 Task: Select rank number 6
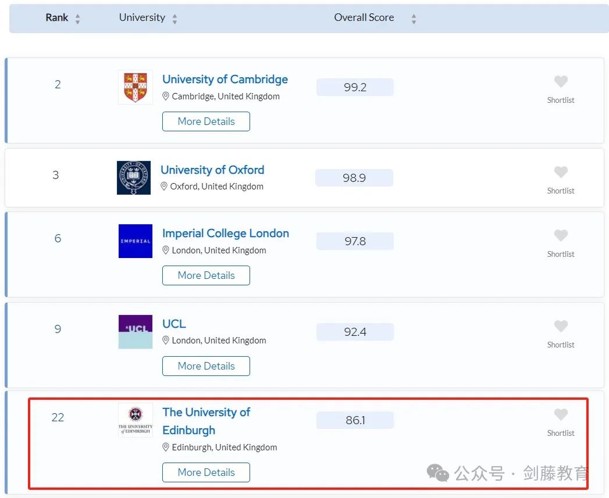(x=58, y=238)
